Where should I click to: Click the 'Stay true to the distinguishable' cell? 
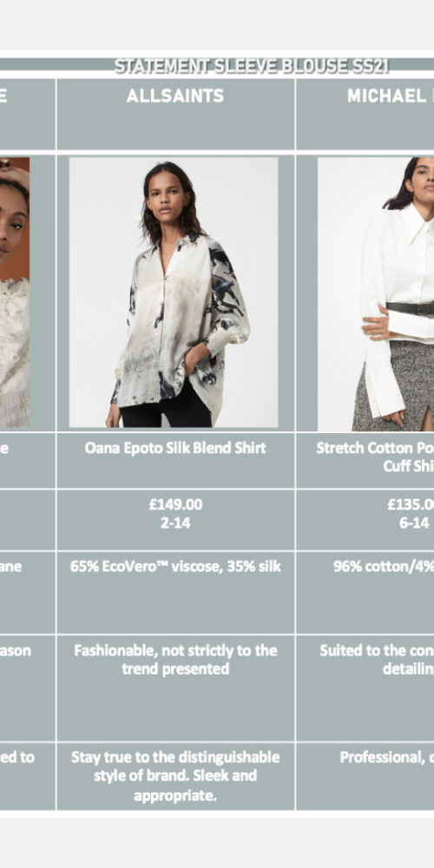(x=175, y=776)
